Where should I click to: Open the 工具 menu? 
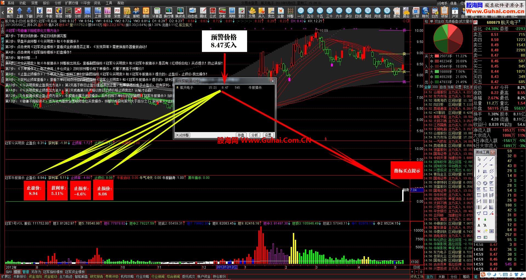point(109,3)
